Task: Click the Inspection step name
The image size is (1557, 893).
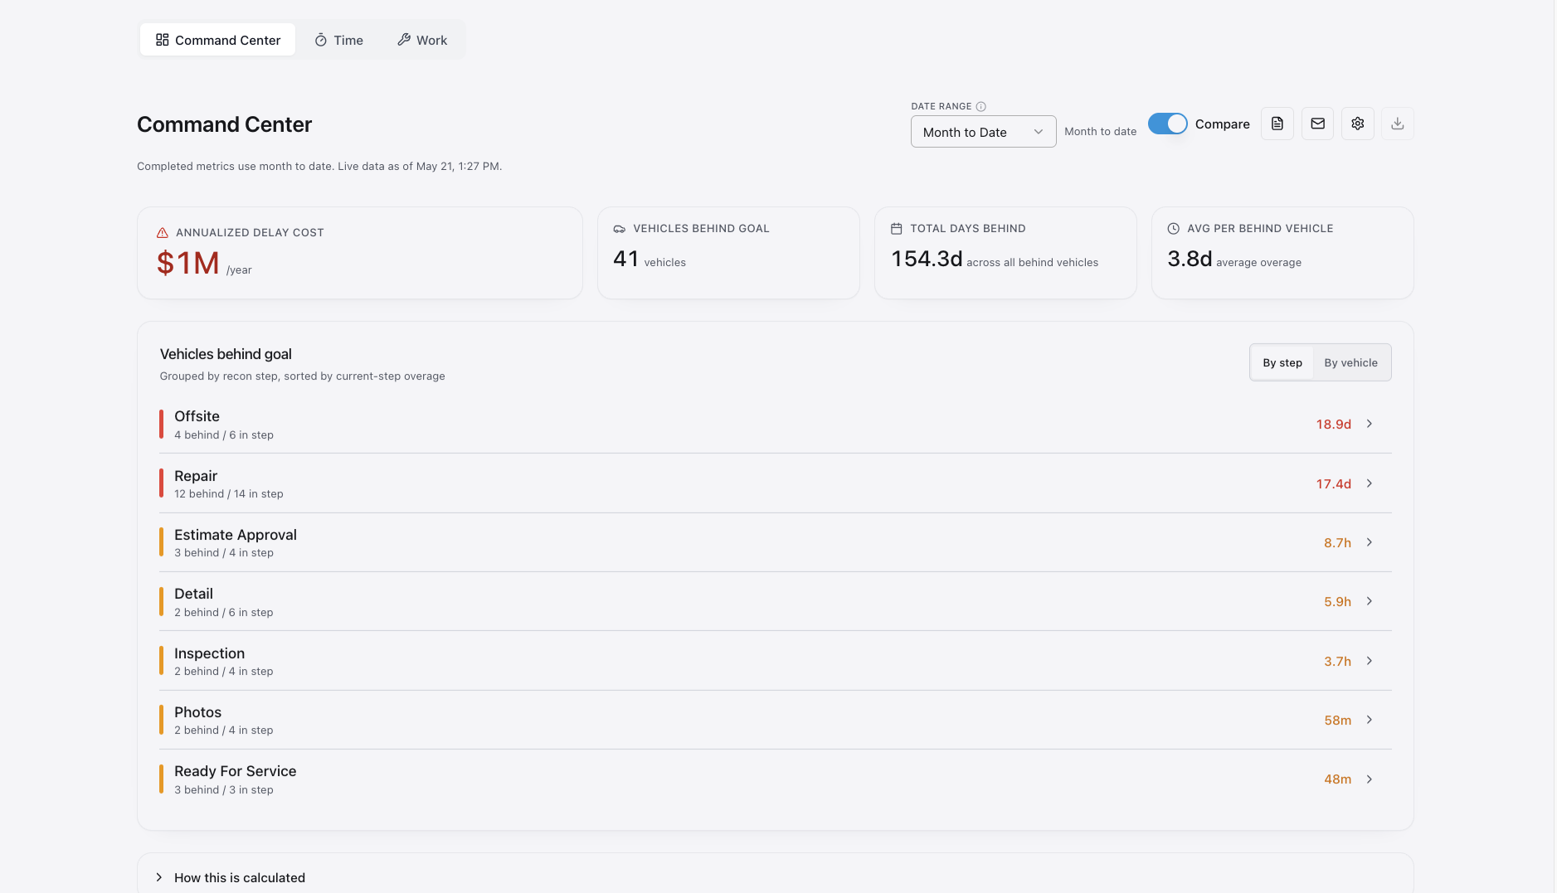Action: coord(210,653)
